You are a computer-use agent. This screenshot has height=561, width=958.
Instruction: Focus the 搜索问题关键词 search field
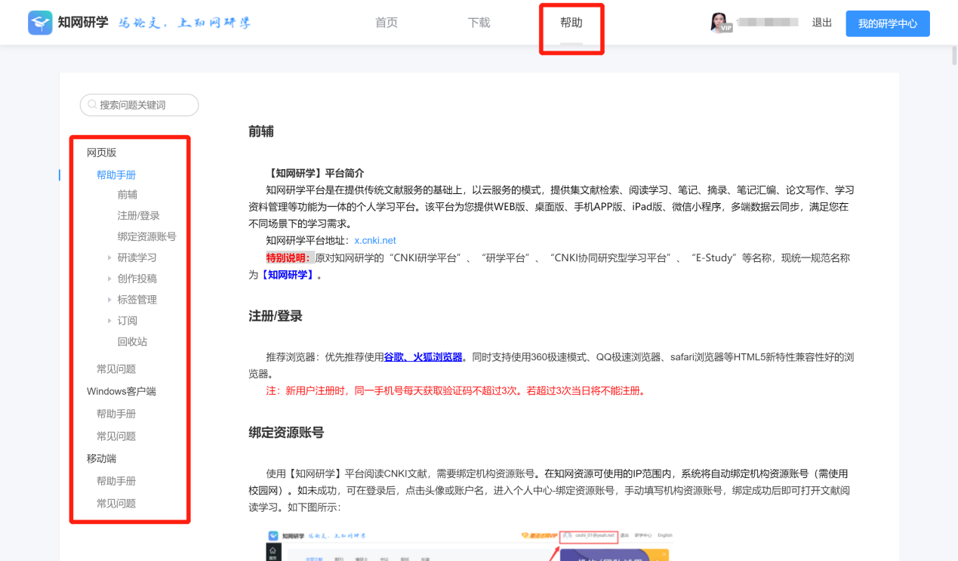139,105
